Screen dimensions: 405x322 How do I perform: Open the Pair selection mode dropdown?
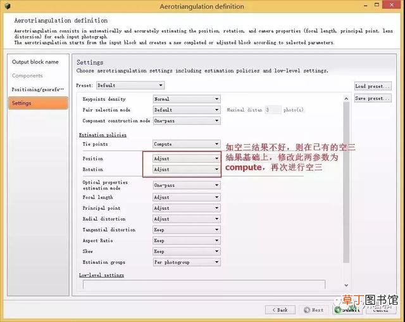coord(187,110)
